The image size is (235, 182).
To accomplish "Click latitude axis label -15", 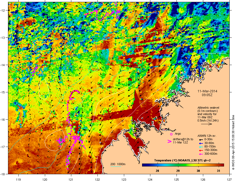I will coord(3,92).
